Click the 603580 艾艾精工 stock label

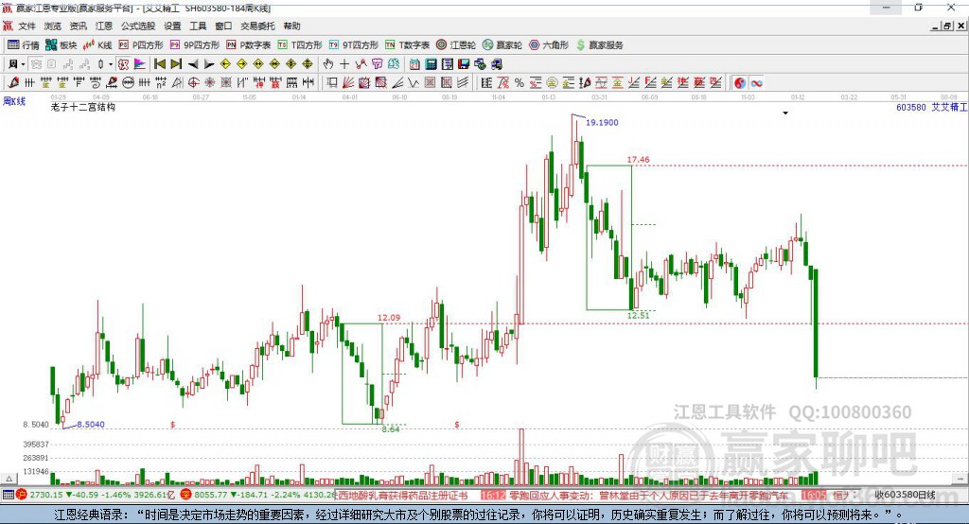coord(931,107)
